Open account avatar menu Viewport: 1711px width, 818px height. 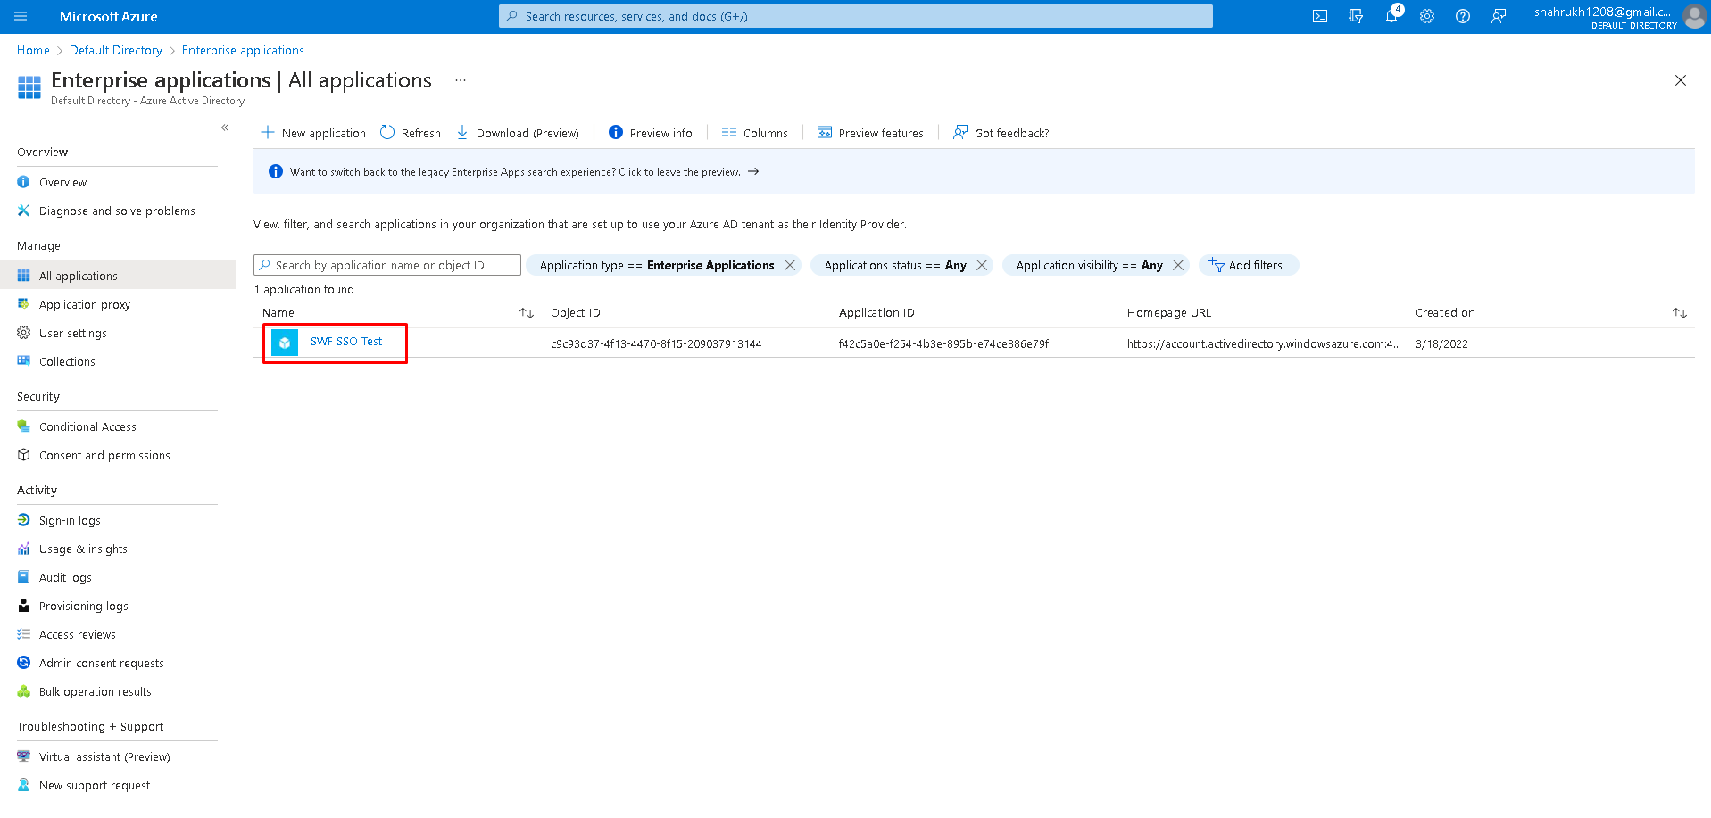pos(1694,16)
